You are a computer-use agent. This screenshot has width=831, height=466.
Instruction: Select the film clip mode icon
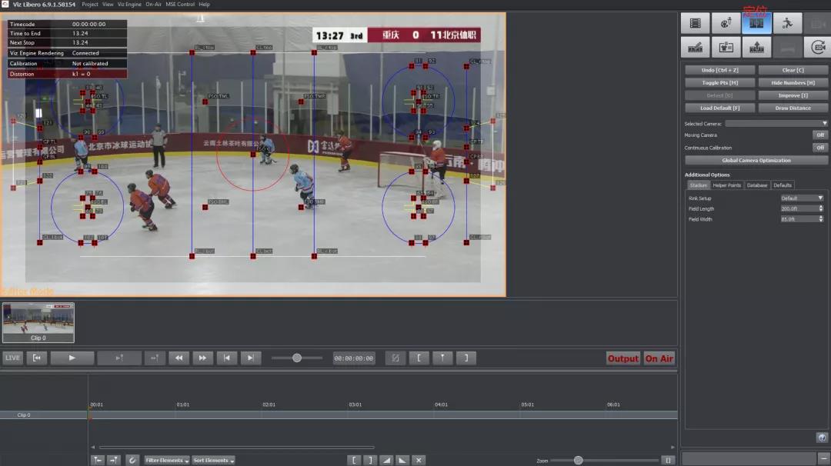point(695,23)
